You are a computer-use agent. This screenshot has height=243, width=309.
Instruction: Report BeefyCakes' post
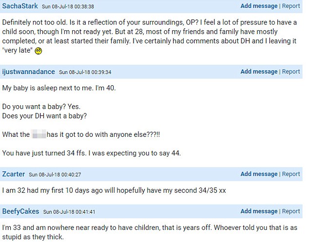pos(291,211)
